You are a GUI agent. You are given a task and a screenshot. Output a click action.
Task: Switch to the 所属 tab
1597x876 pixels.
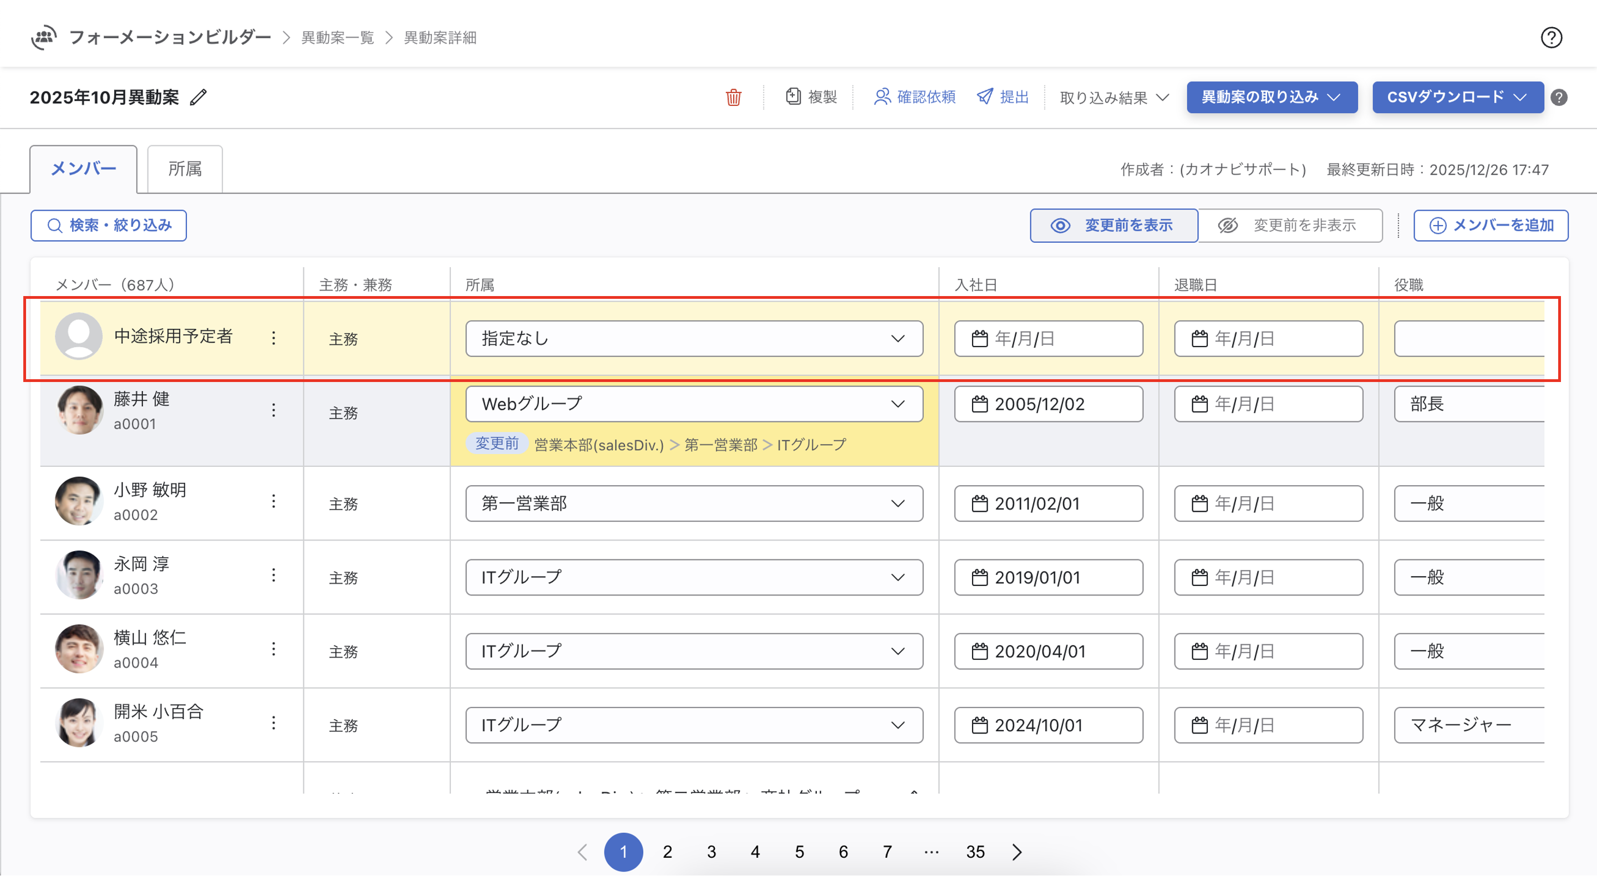185,169
